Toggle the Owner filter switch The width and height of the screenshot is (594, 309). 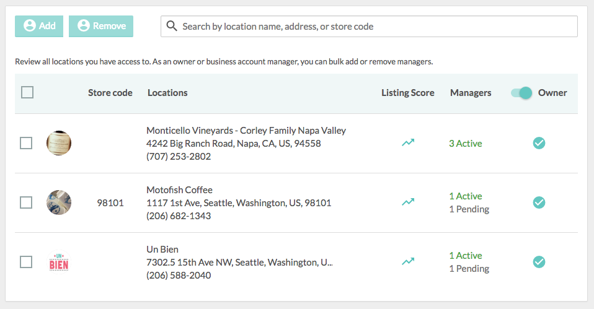coord(521,93)
